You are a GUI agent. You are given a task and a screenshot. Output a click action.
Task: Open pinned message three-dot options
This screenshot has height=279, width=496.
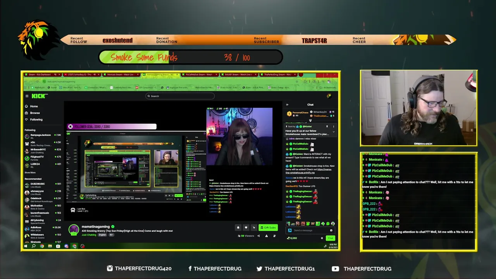click(333, 127)
